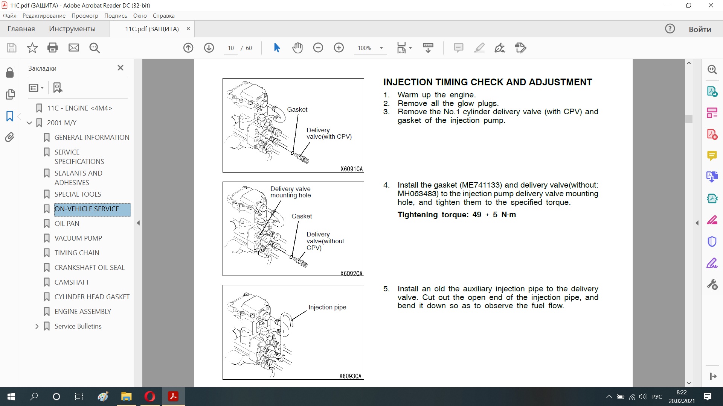Click the page number input field
The width and height of the screenshot is (723, 406).
pos(230,48)
